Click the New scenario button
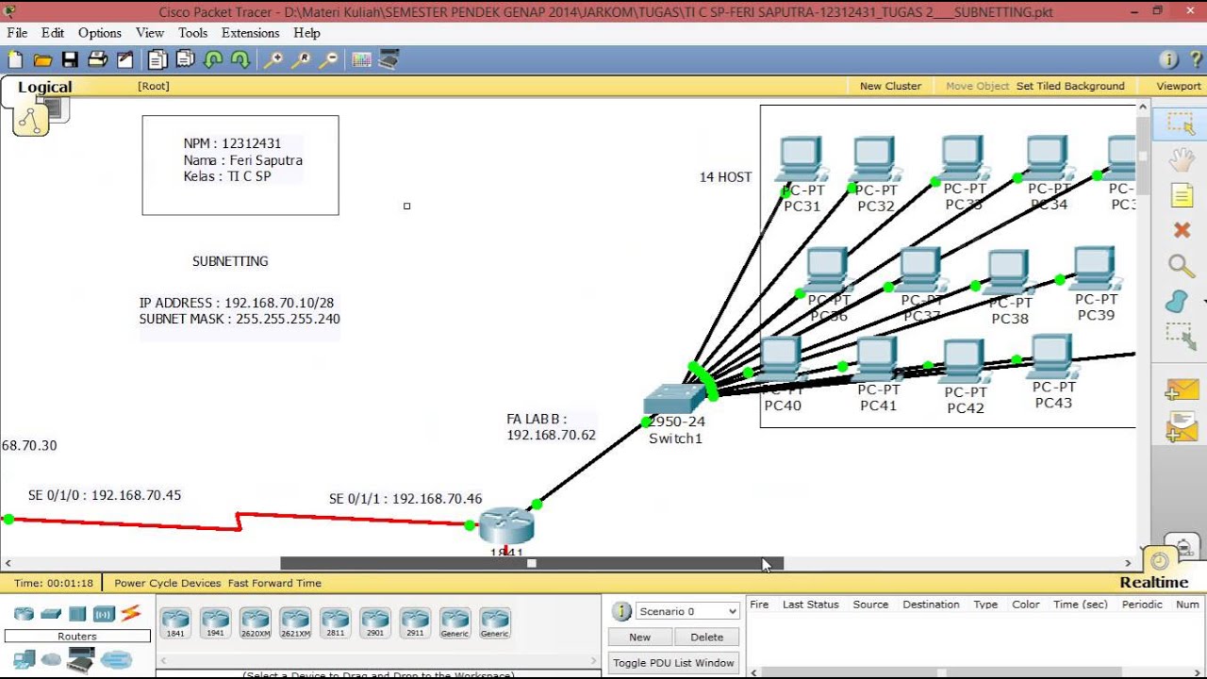1207x679 pixels. [640, 638]
